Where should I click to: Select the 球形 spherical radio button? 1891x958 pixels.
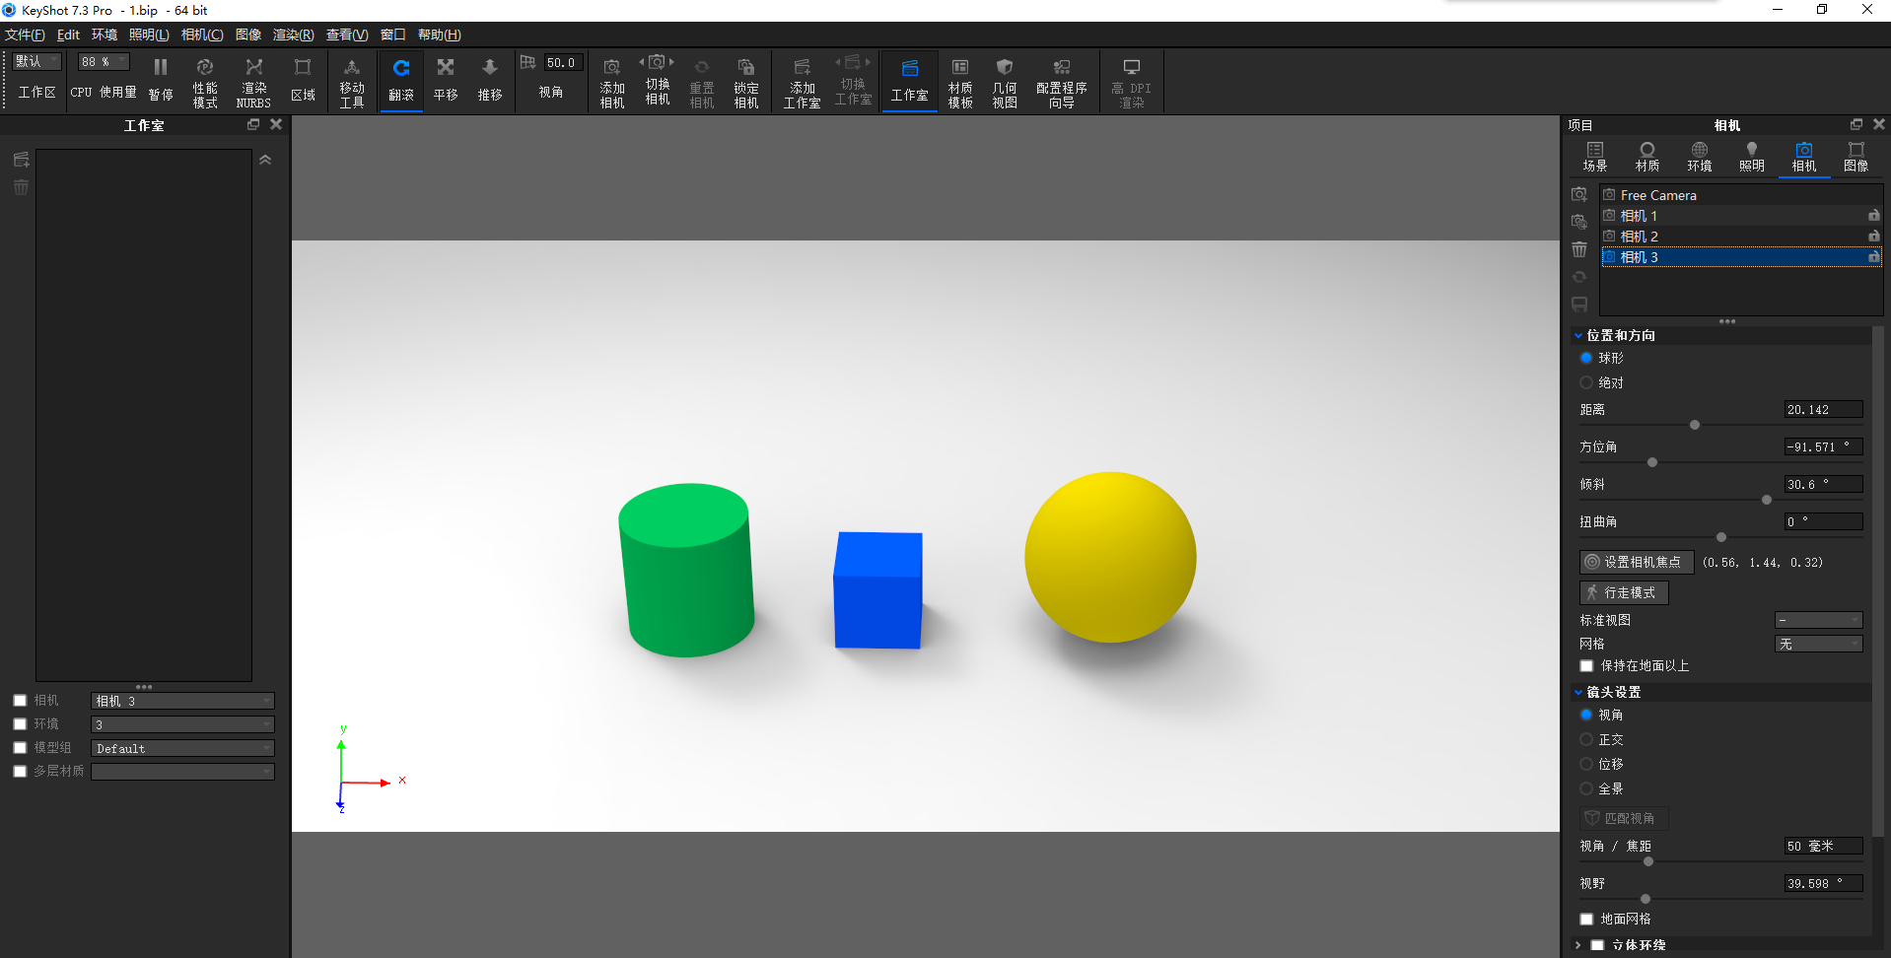click(1586, 358)
